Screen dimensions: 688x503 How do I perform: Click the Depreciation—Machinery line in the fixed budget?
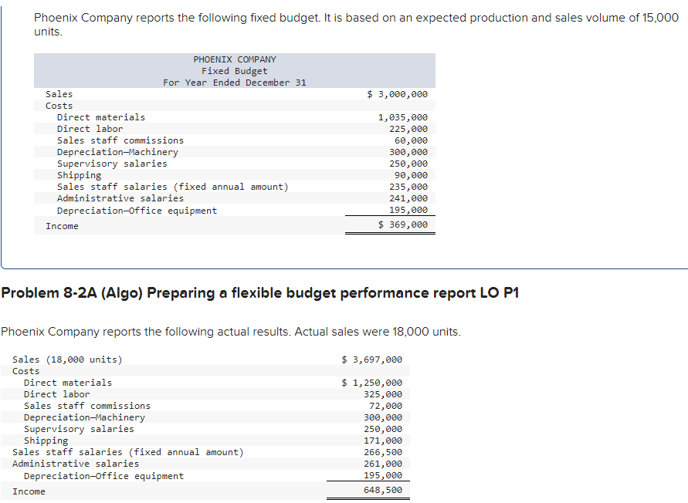click(116, 151)
